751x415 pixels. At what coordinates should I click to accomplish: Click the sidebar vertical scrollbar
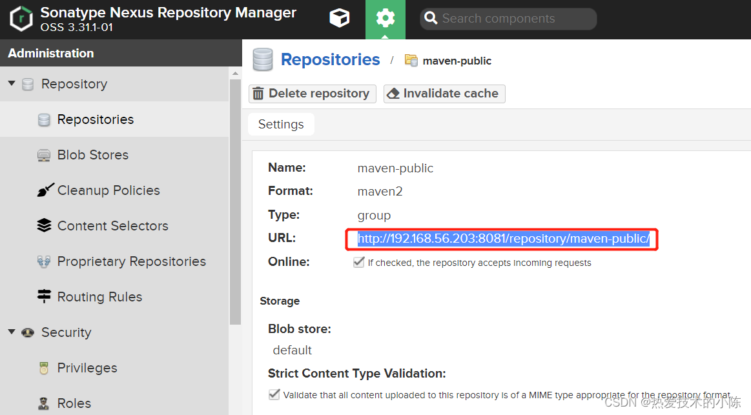click(x=235, y=201)
